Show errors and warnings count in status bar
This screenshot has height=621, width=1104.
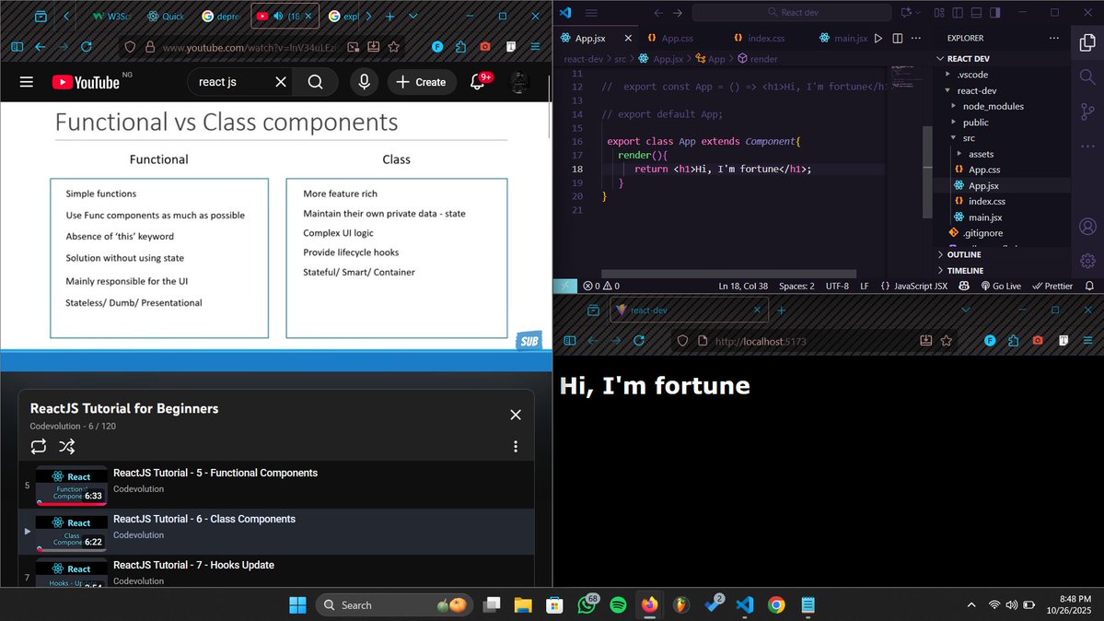[x=601, y=287]
